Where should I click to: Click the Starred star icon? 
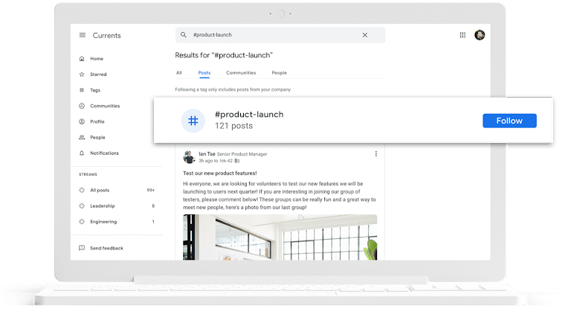[x=82, y=74]
